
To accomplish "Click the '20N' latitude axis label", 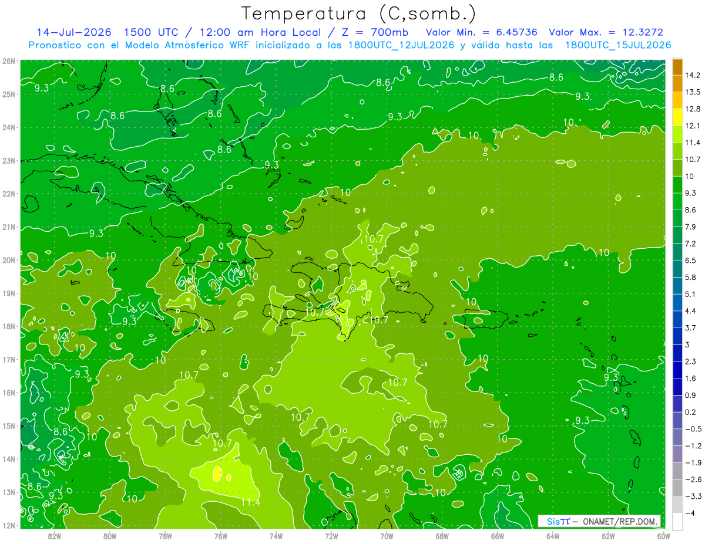I will pyautogui.click(x=8, y=259).
